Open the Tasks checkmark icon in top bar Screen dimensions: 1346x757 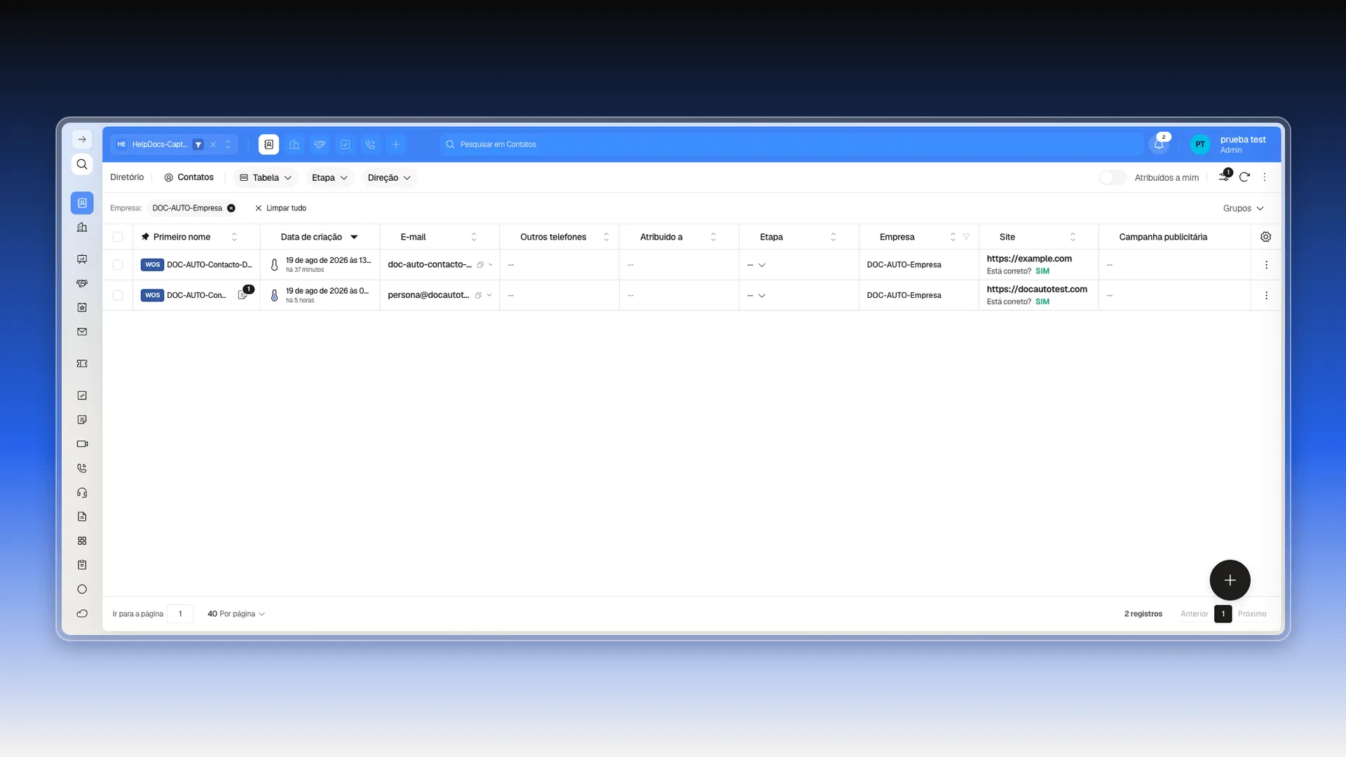click(346, 144)
